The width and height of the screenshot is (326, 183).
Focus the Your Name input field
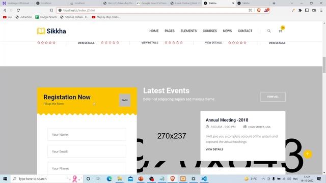coord(87,134)
